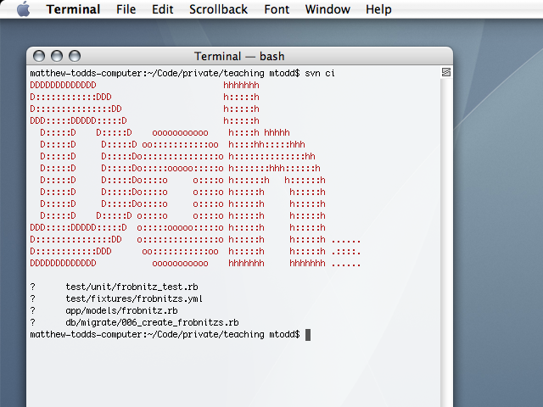Open the File menu
543x407 pixels.
pos(126,9)
